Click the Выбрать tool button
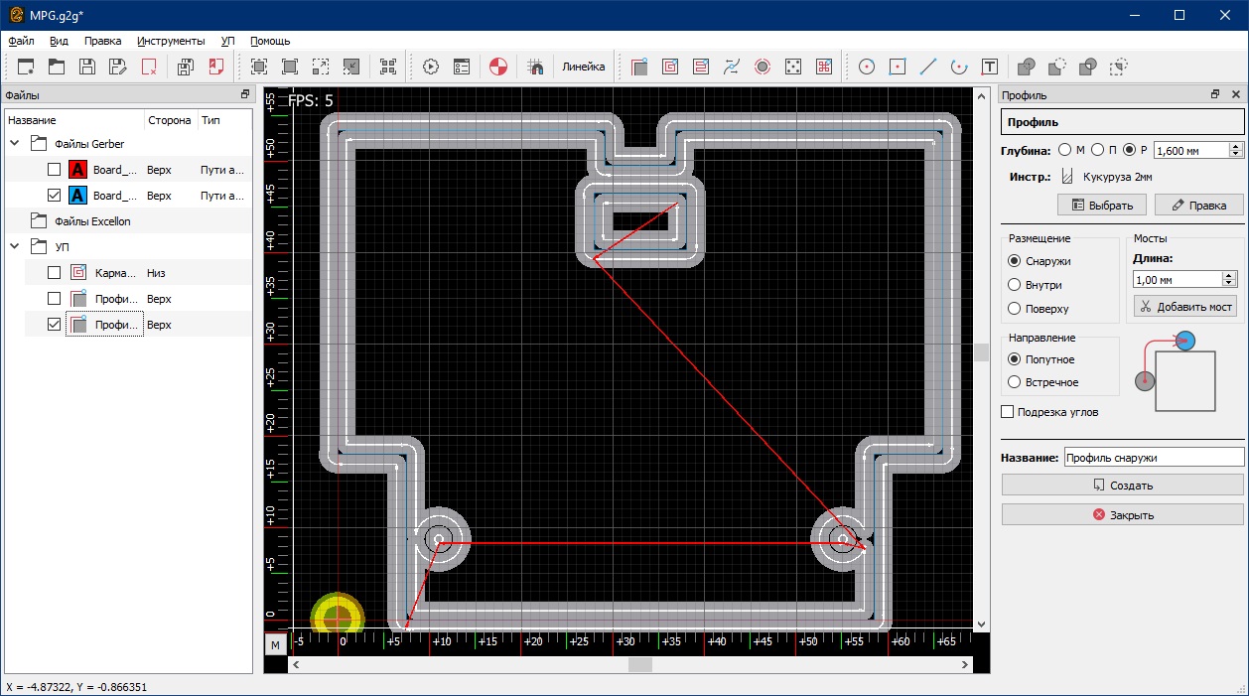1249x696 pixels. [1102, 206]
